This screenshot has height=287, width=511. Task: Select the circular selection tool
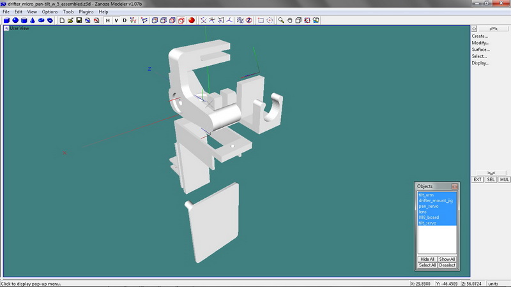270,20
